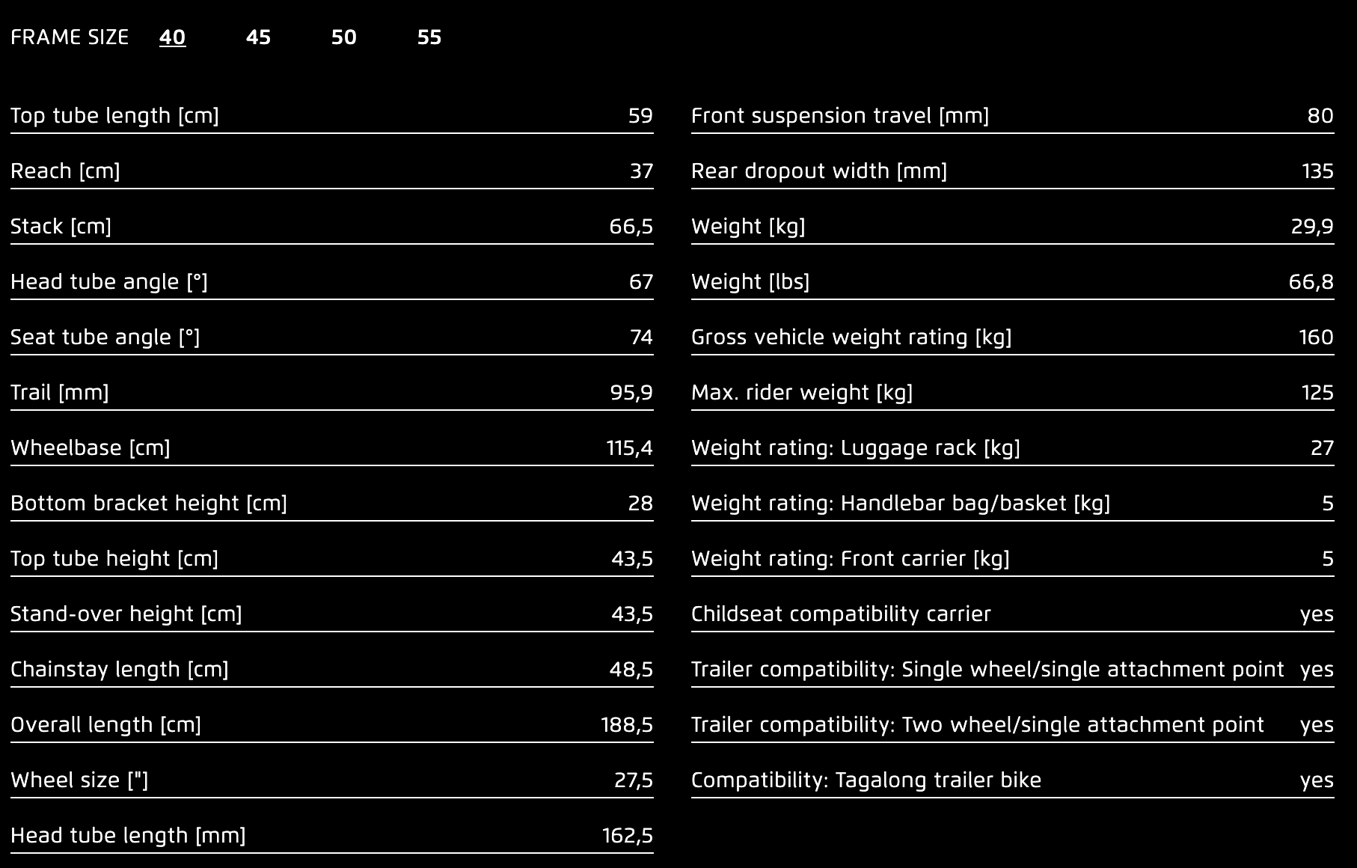Switch to frame size 45
The height and width of the screenshot is (868, 1357).
(x=258, y=37)
